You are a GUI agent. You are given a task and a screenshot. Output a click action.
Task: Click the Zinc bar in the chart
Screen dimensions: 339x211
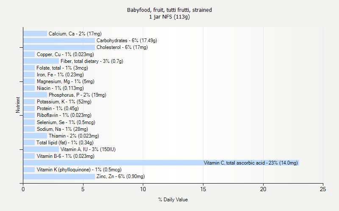[59, 176]
